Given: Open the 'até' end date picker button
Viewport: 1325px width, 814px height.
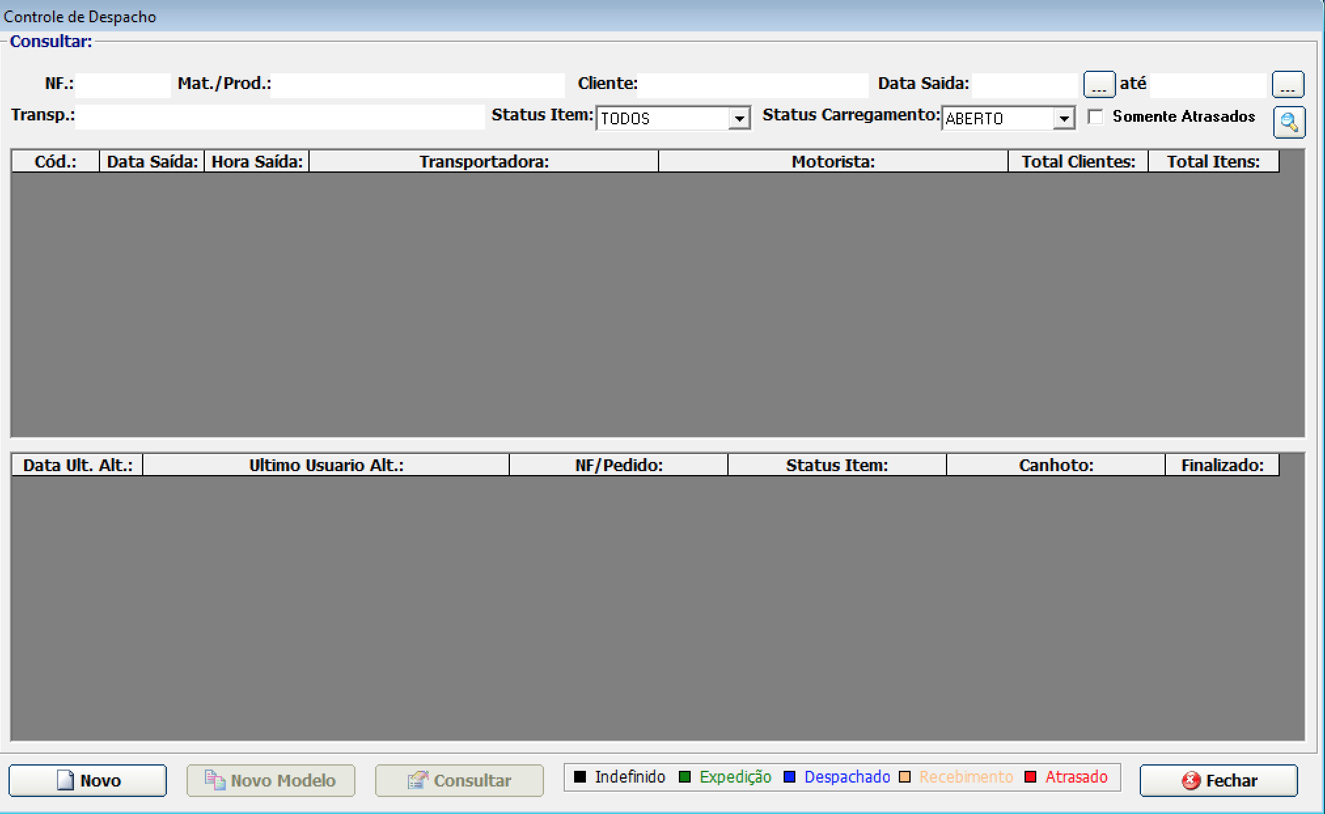Looking at the screenshot, I should pyautogui.click(x=1287, y=84).
